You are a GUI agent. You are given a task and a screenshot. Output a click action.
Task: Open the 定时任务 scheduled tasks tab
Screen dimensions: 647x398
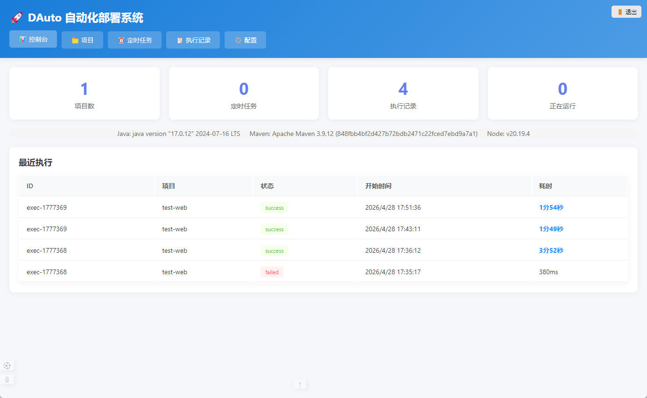pyautogui.click(x=134, y=40)
